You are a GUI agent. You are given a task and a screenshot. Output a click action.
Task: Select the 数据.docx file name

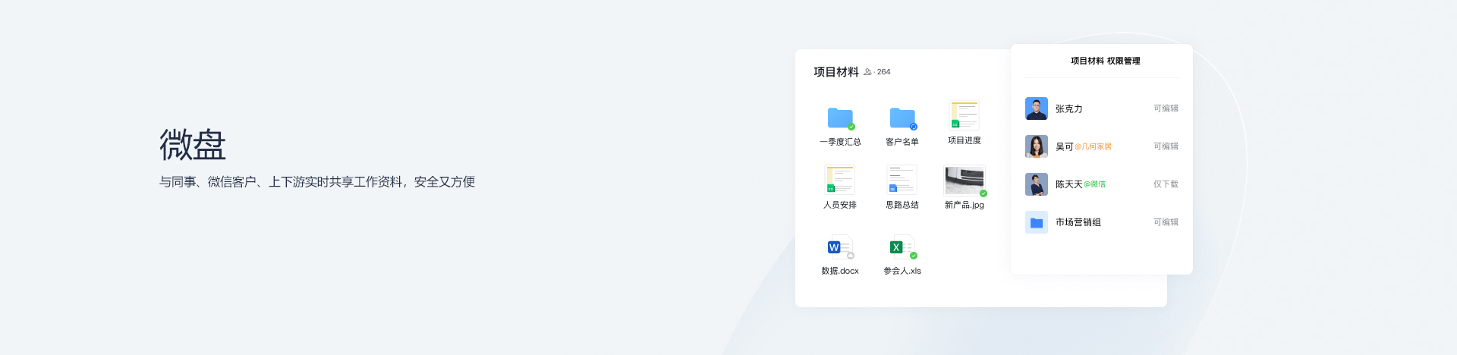click(x=840, y=271)
